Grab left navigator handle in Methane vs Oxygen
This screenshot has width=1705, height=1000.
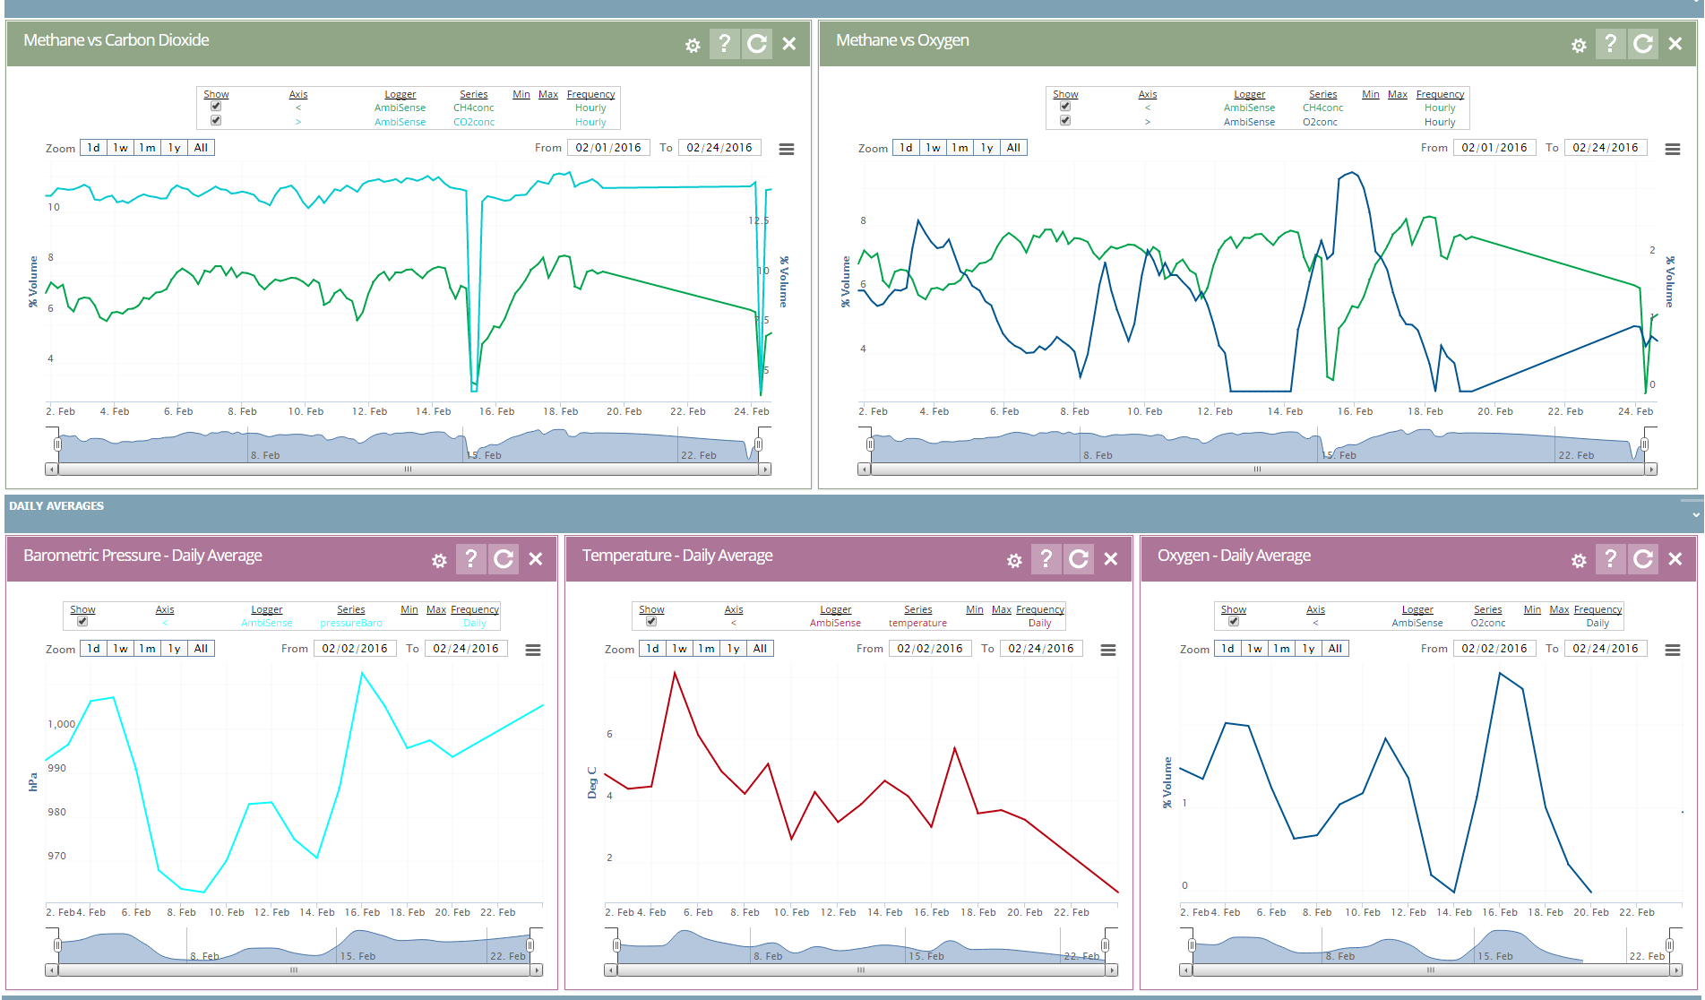[869, 444]
